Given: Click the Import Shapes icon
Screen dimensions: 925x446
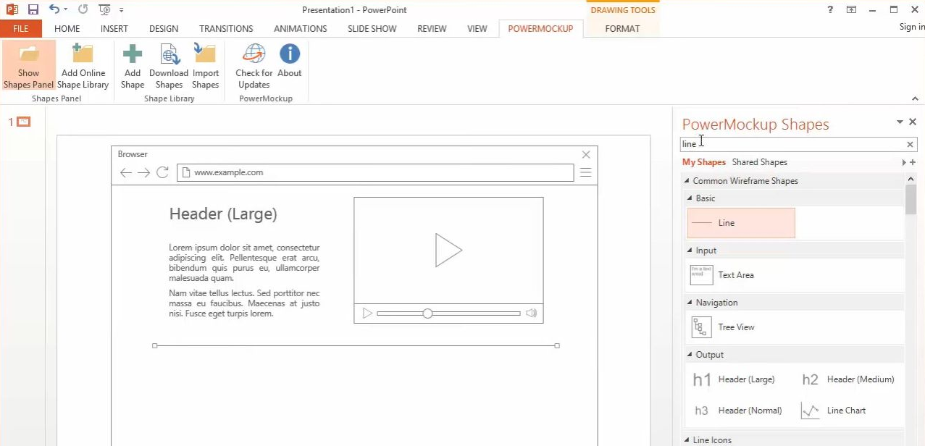Looking at the screenshot, I should [206, 54].
